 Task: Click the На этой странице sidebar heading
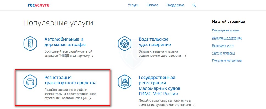(x=229, y=22)
